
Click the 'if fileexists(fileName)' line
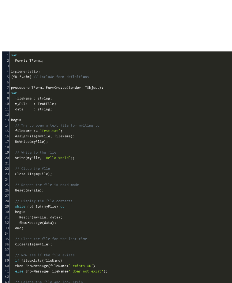[x=39, y=261]
